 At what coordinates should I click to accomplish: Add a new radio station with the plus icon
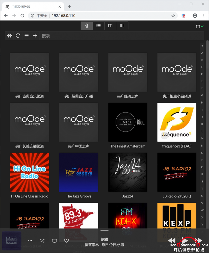tap(35, 35)
